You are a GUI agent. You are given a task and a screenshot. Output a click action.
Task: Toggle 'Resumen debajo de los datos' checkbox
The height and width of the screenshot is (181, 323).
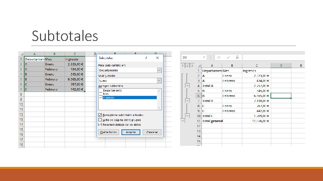[100, 124]
